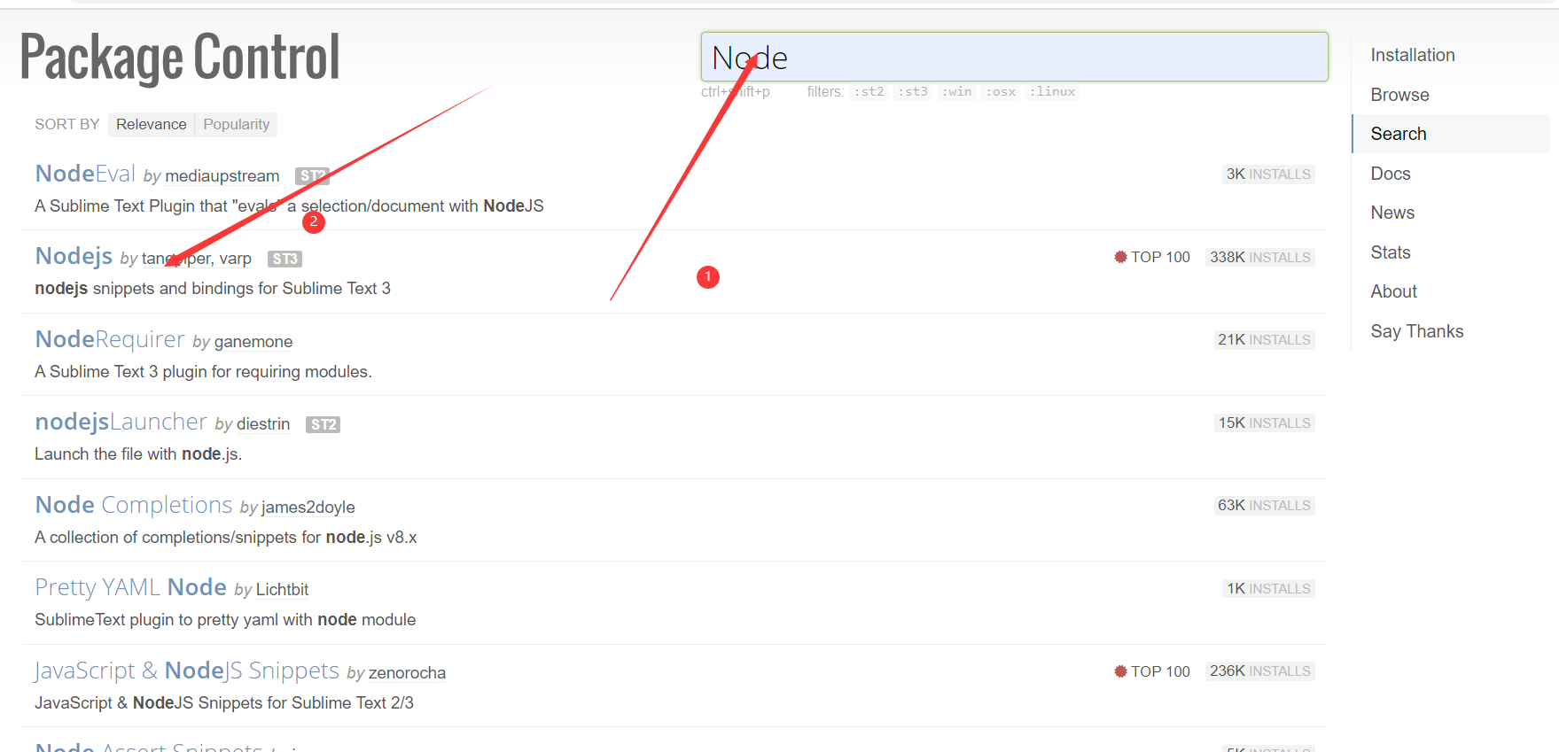Apply the :st2 filter
Screen dimensions: 1559x752
point(869,91)
